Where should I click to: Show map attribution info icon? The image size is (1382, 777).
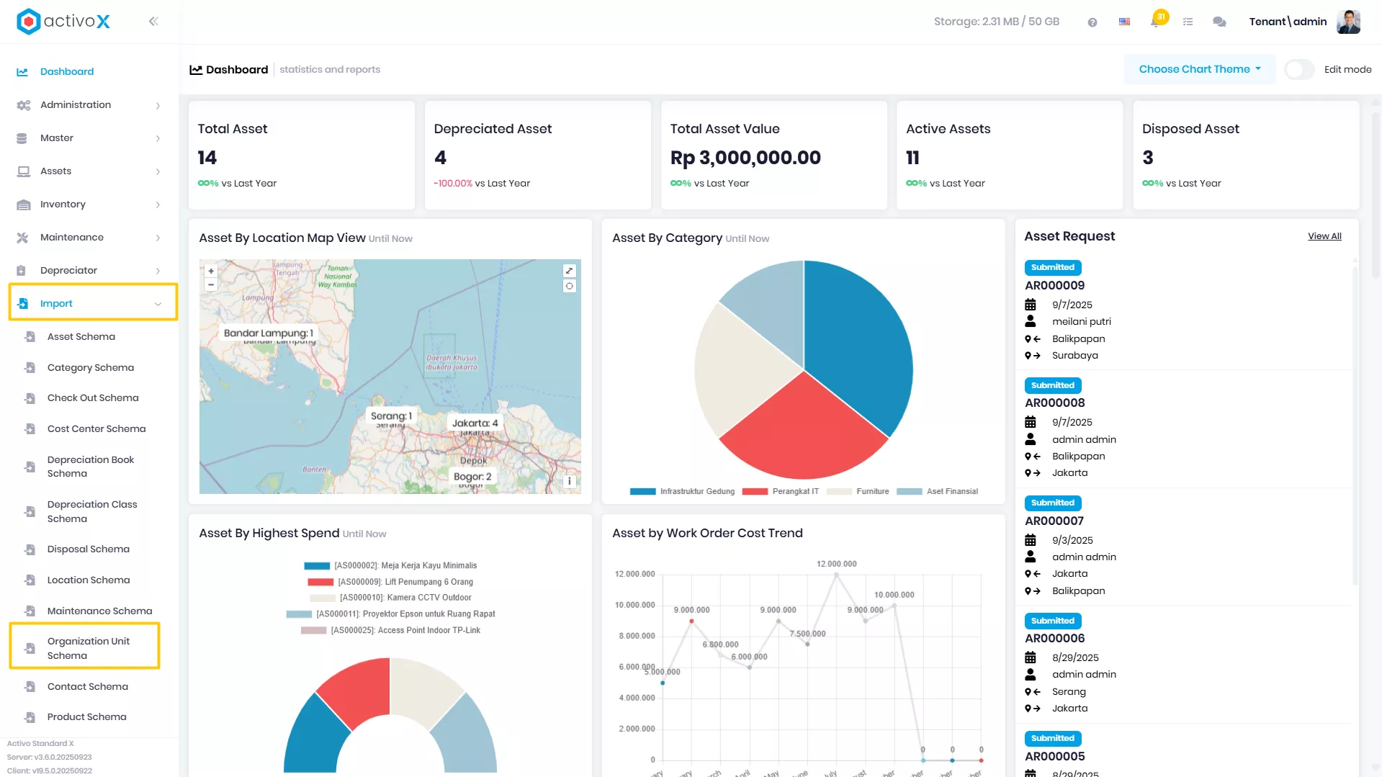pyautogui.click(x=570, y=481)
